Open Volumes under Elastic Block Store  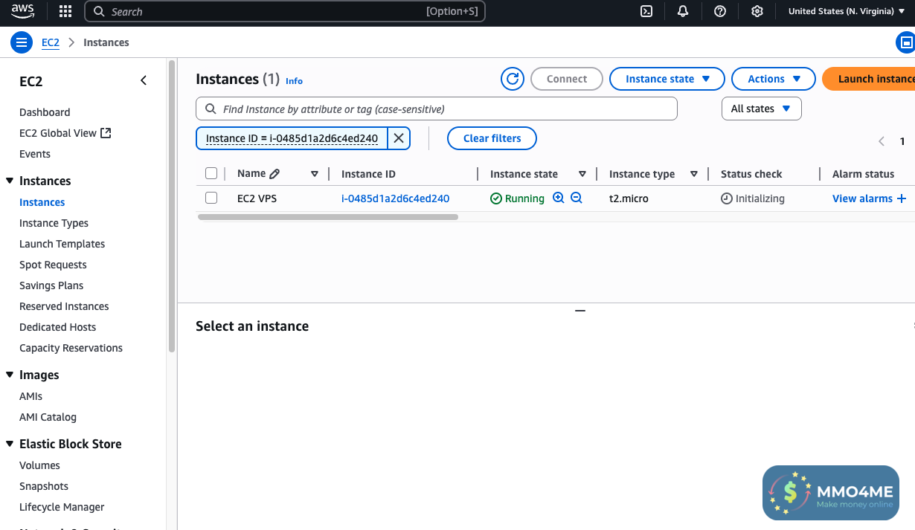tap(39, 465)
